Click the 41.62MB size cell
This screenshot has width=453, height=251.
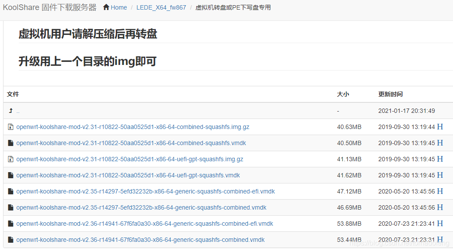click(x=349, y=176)
